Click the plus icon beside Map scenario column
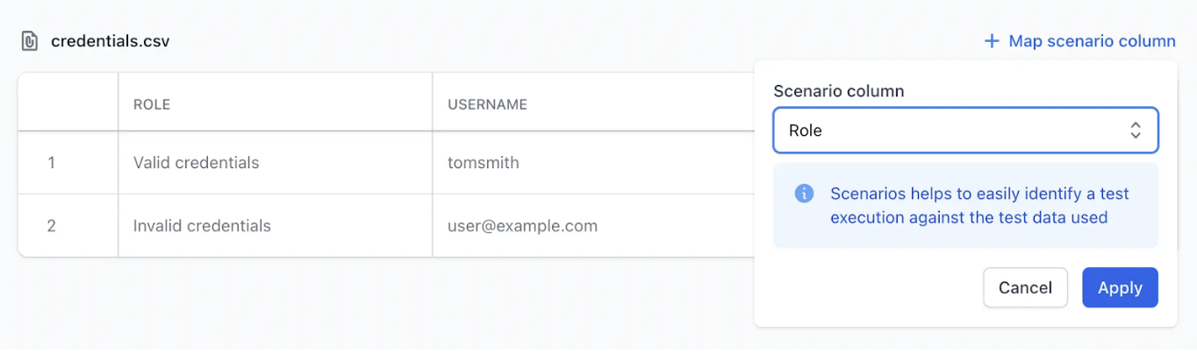Viewport: 1197px width, 354px height. [x=992, y=41]
